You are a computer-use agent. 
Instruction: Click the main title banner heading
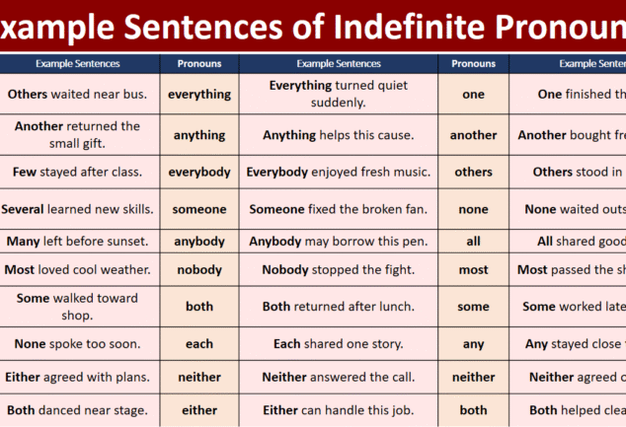coord(313,27)
